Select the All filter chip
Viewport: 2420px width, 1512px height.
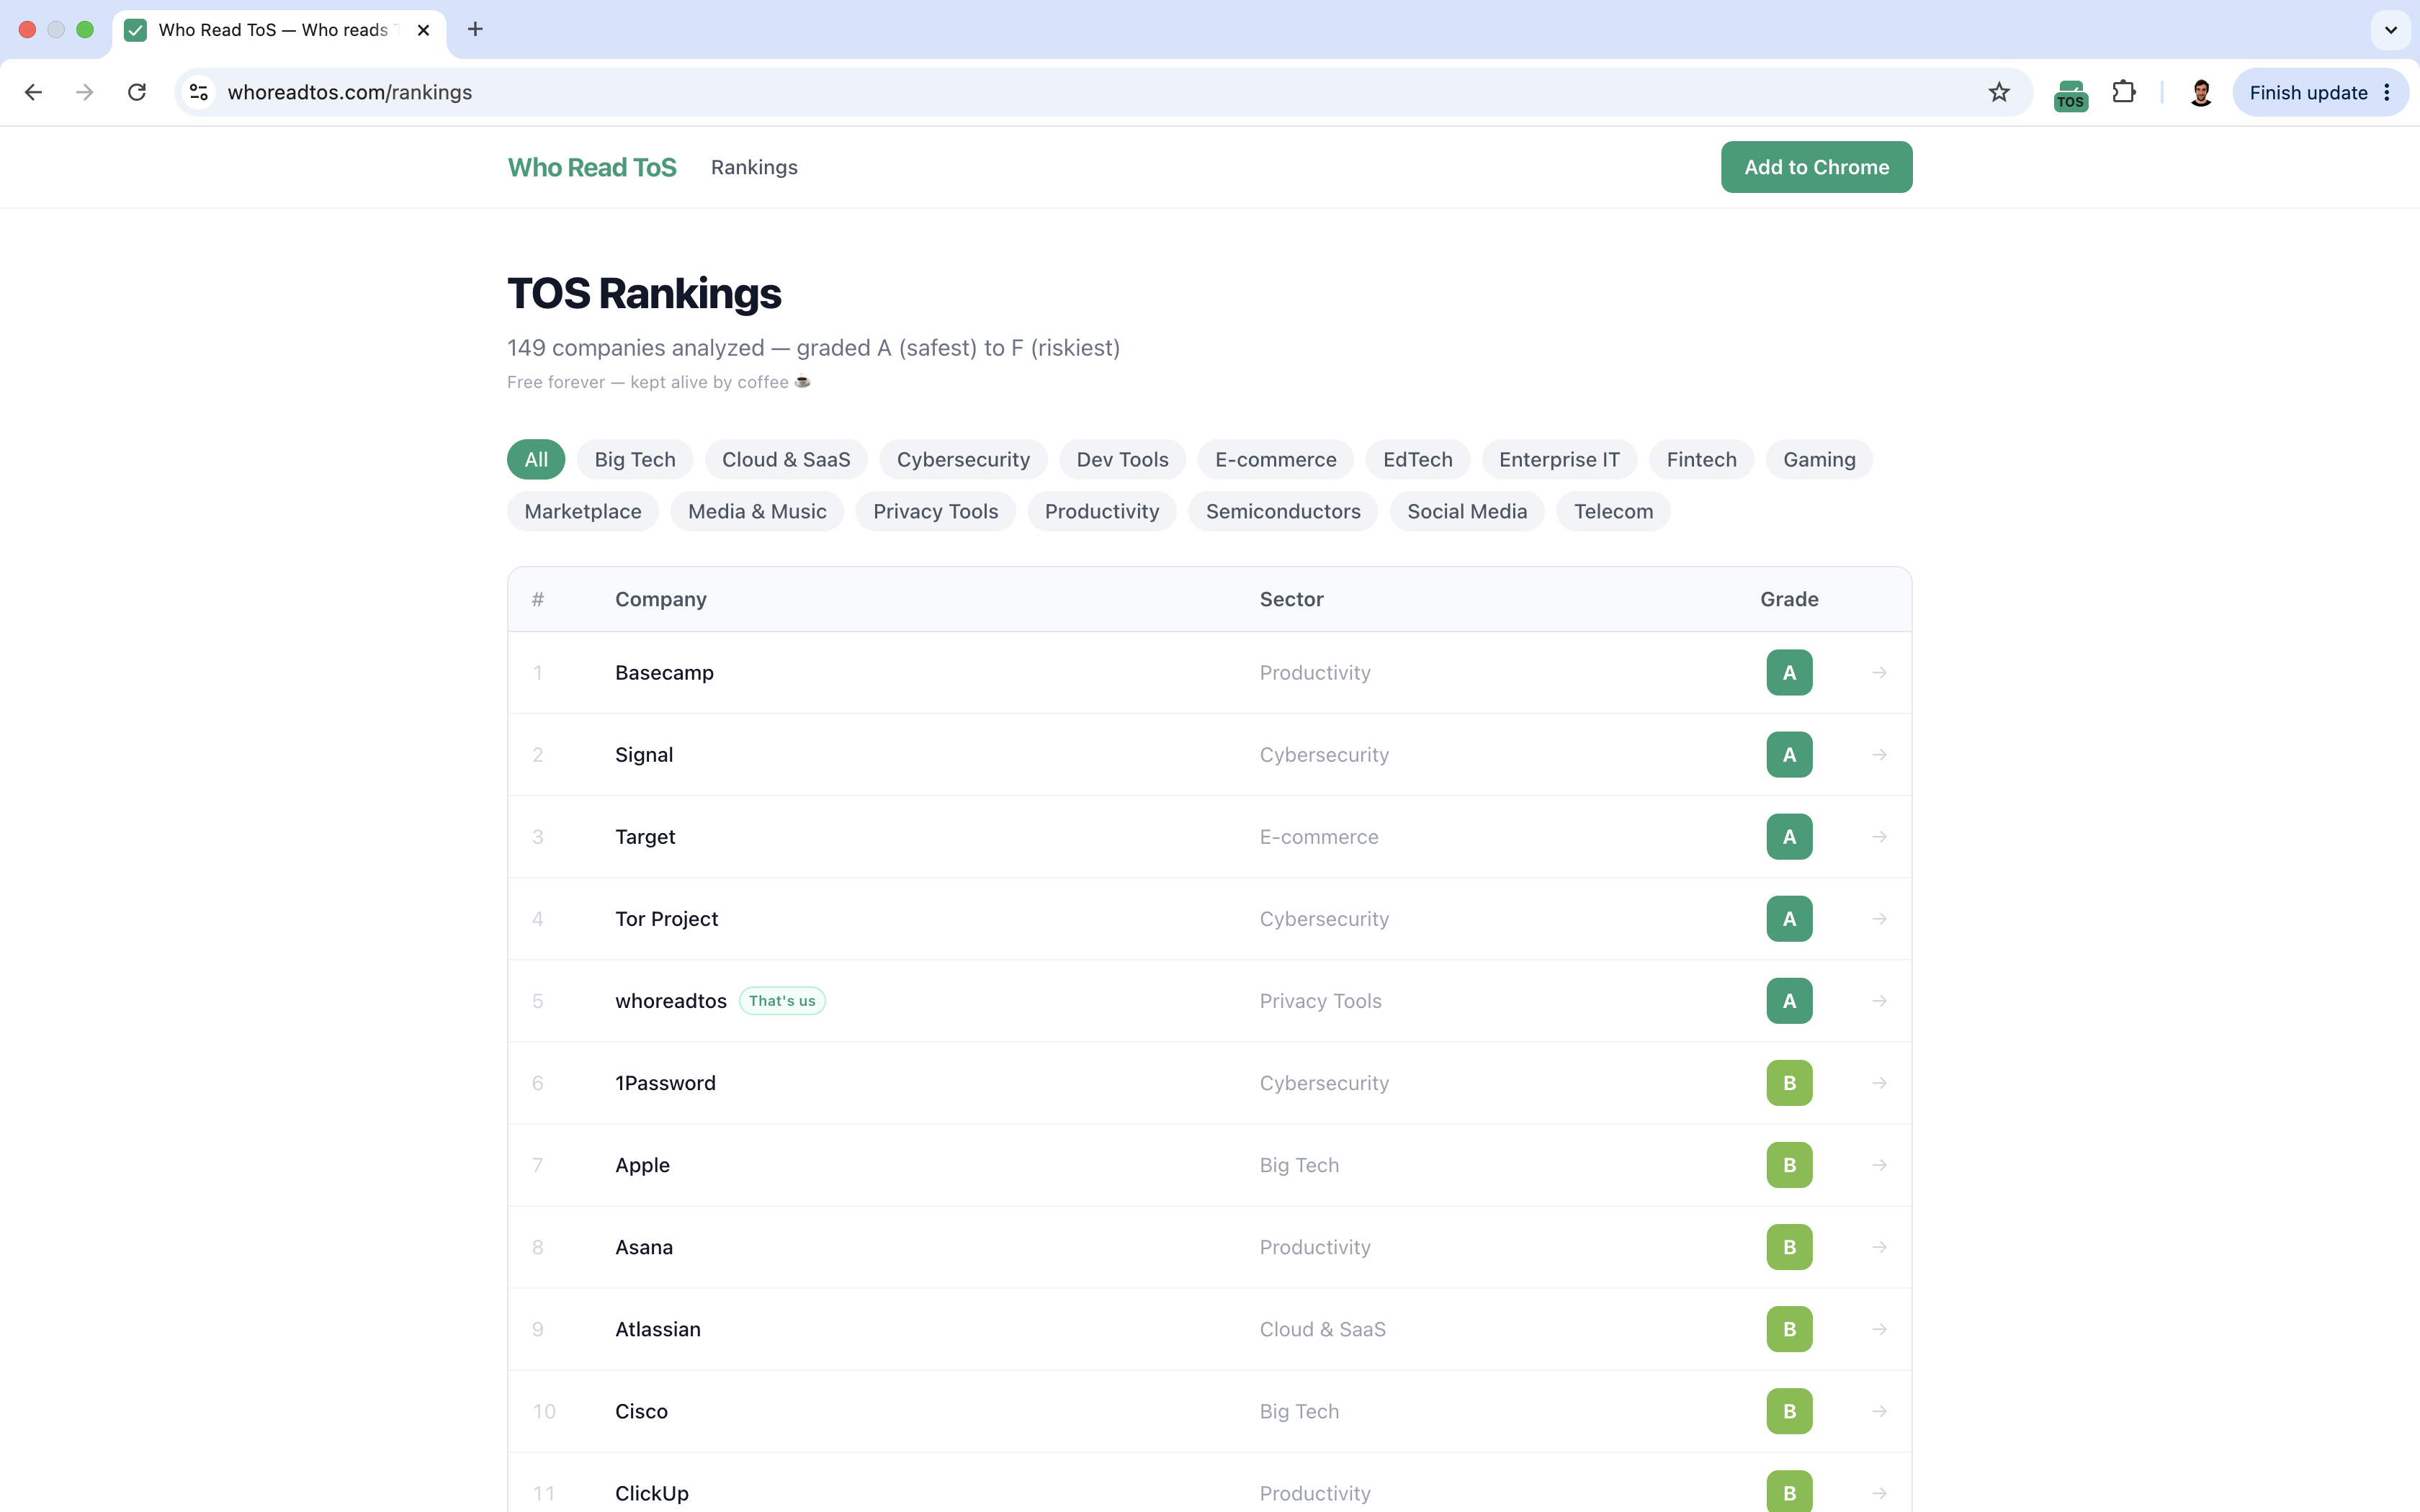pyautogui.click(x=536, y=459)
